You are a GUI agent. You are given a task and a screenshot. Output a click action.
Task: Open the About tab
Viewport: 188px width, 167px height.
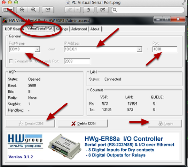[x=95, y=29]
